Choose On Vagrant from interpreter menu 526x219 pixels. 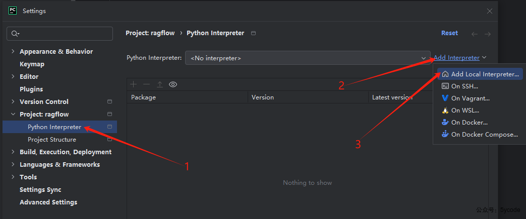[480, 98]
